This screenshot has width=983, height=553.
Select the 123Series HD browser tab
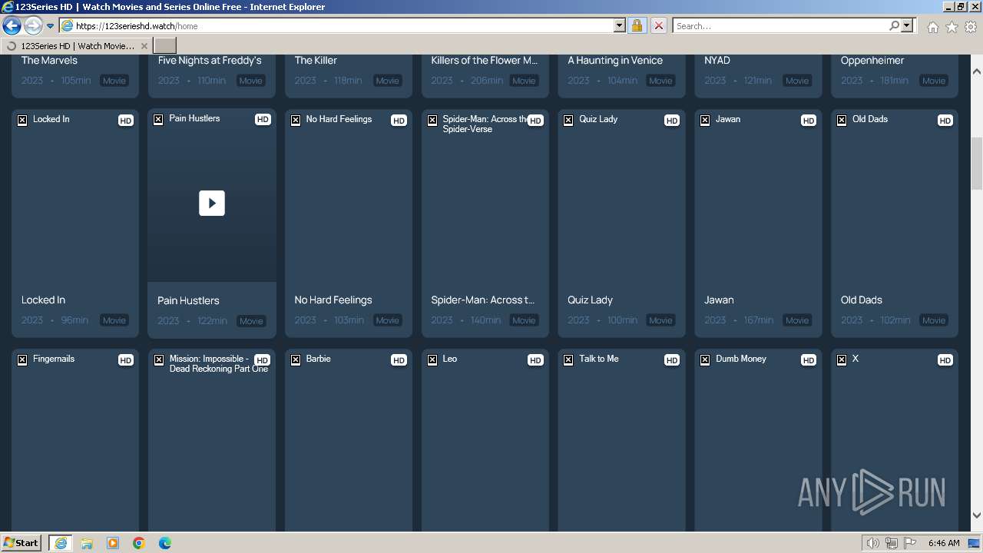click(77, 46)
